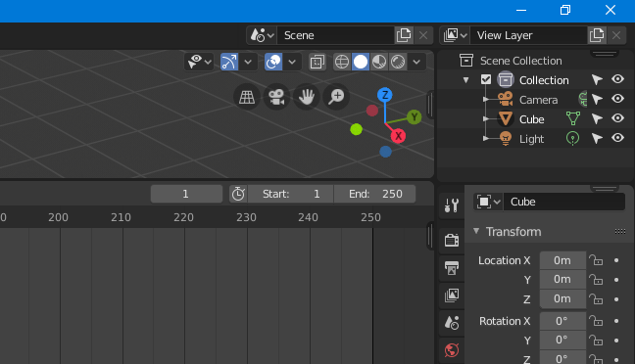Delete the Scene with the X button
635x364 pixels.
(423, 35)
